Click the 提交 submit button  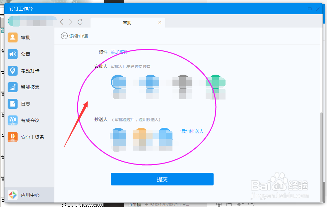coord(162,179)
